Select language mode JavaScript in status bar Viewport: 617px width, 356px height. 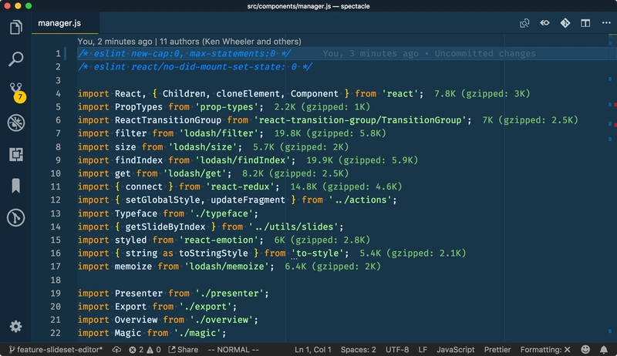pyautogui.click(x=455, y=349)
